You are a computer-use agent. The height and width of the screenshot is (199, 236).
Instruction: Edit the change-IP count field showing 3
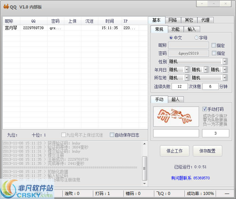point(216,133)
